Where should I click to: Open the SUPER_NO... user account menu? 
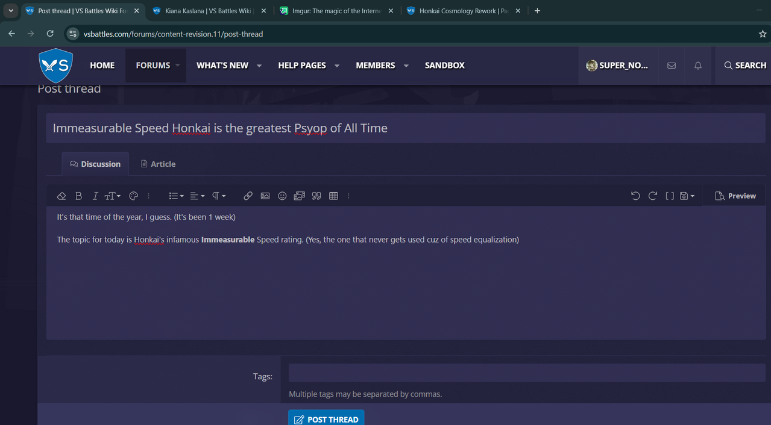click(617, 66)
